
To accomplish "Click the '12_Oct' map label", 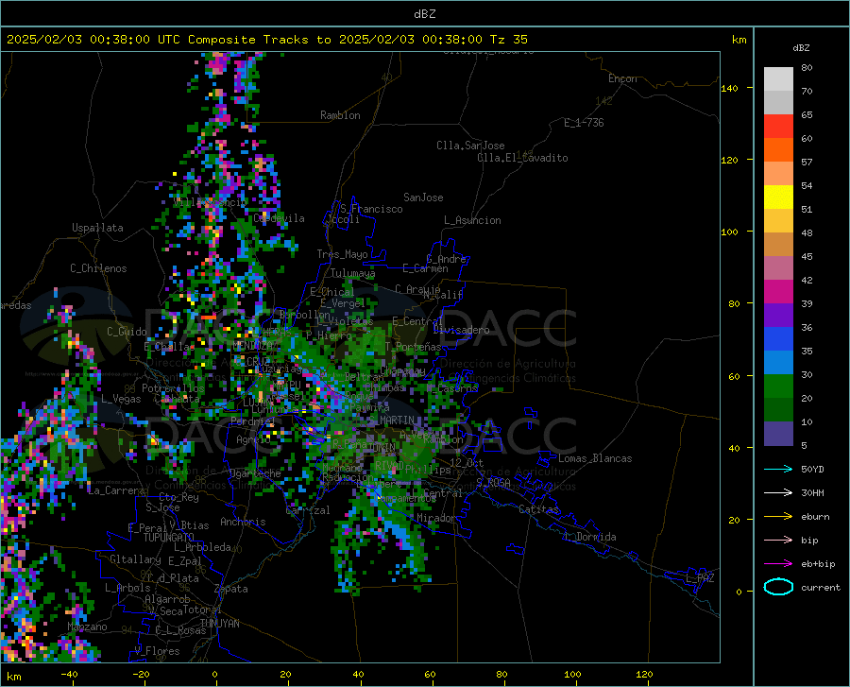I will pos(467,462).
